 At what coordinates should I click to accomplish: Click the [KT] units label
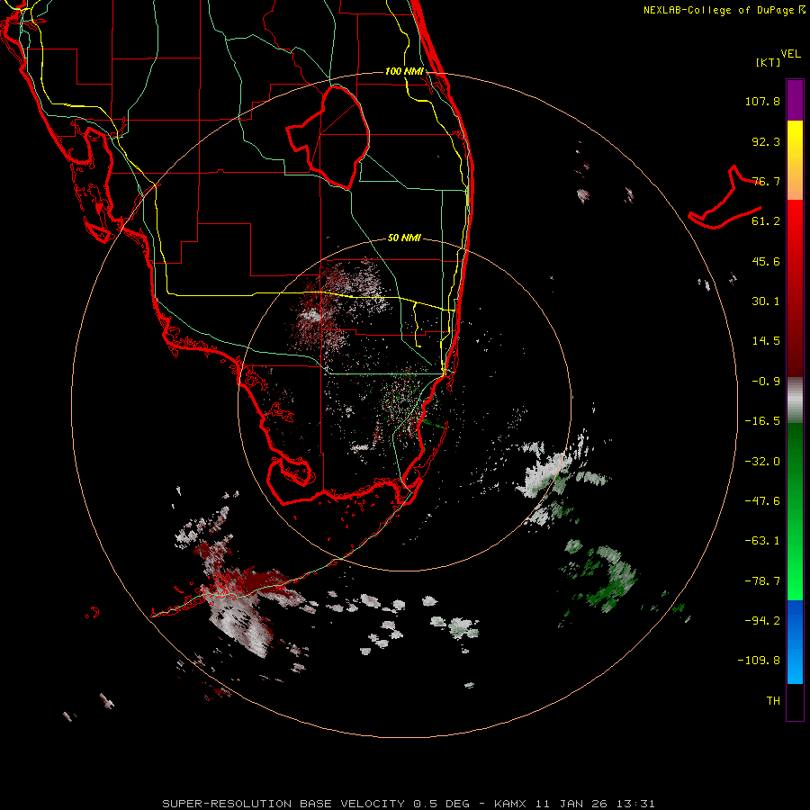coord(769,62)
